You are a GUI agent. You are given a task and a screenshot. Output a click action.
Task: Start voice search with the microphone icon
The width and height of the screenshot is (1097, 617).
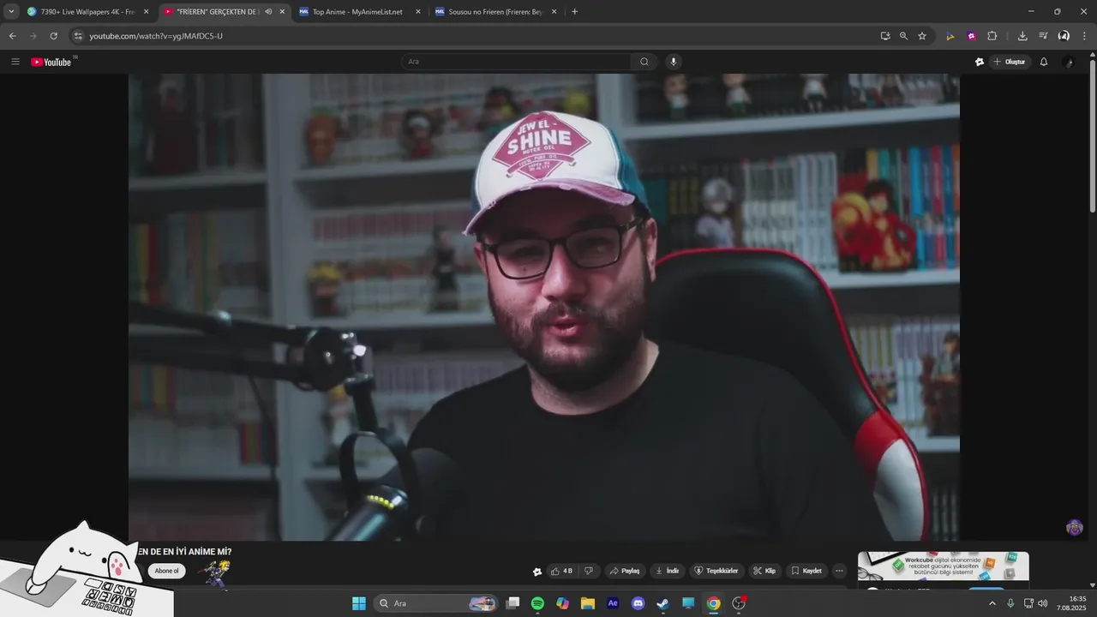674,62
